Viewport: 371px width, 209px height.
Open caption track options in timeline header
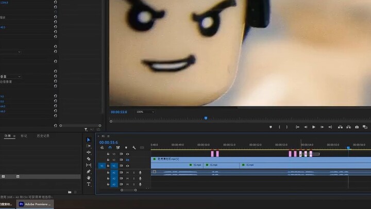pos(142,148)
